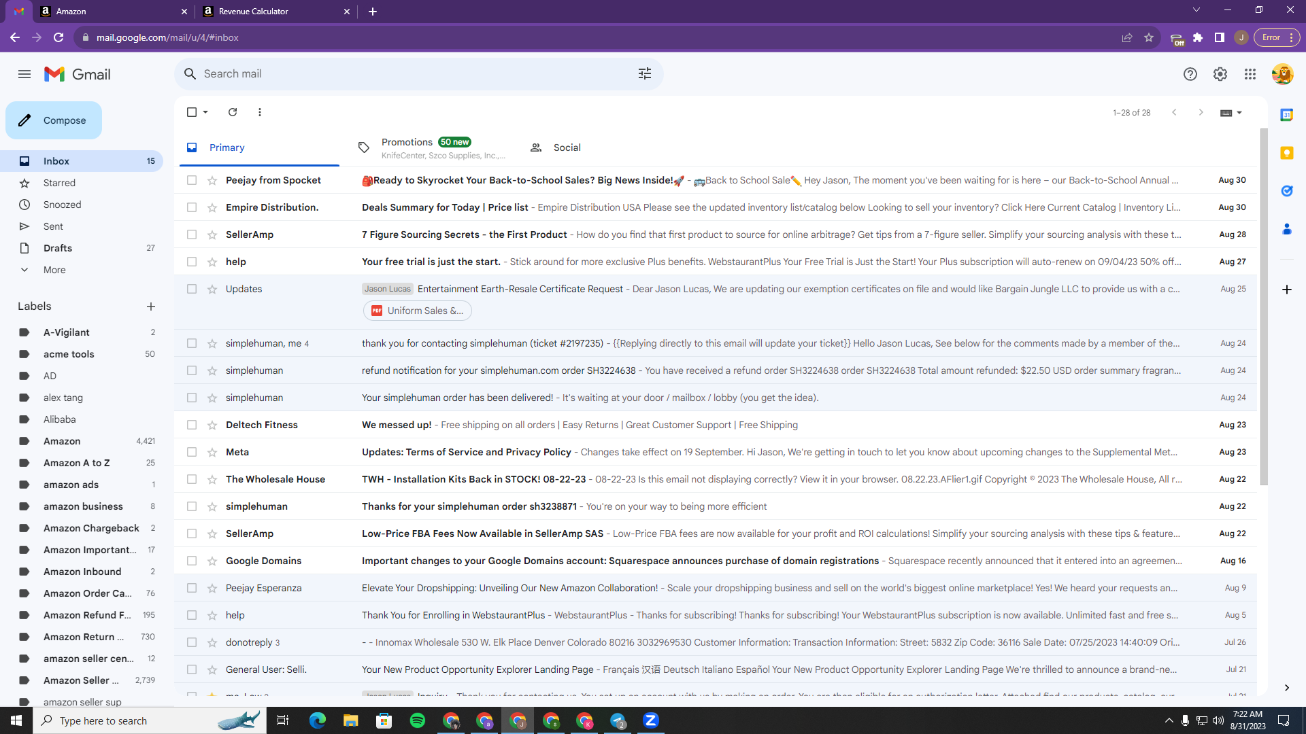Open input tools dropdown keyboard selector
Viewport: 1306px width, 734px height.
(x=1230, y=113)
